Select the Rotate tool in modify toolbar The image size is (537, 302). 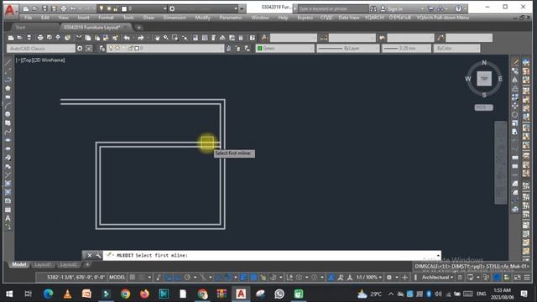click(514, 114)
